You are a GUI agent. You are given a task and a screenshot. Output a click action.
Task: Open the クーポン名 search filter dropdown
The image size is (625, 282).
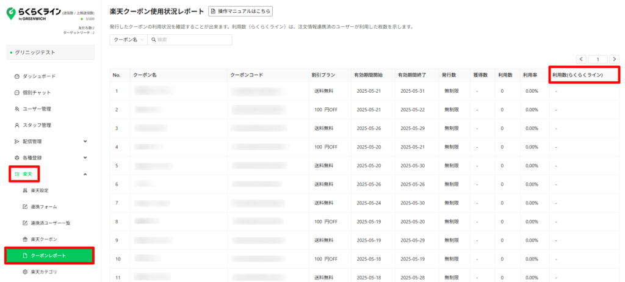(x=128, y=40)
